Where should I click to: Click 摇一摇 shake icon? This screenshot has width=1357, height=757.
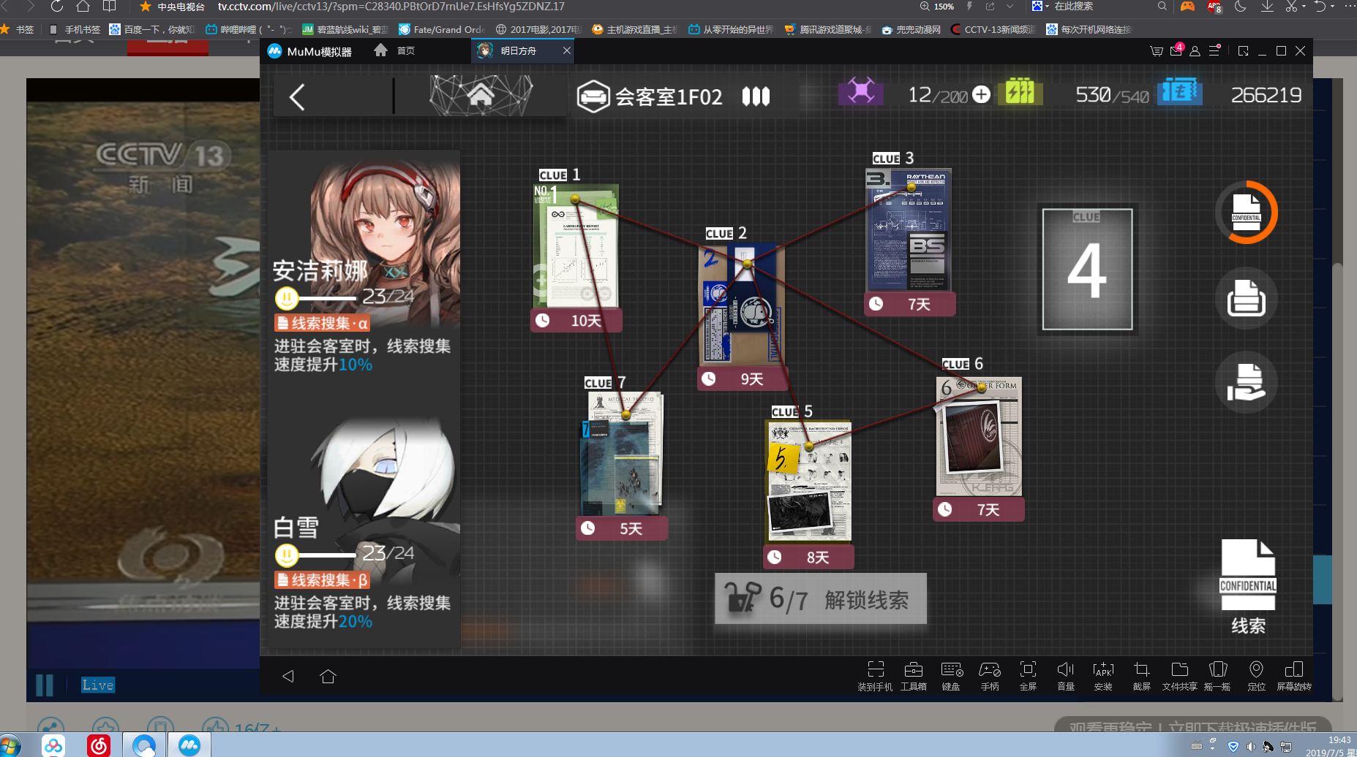coord(1217,676)
